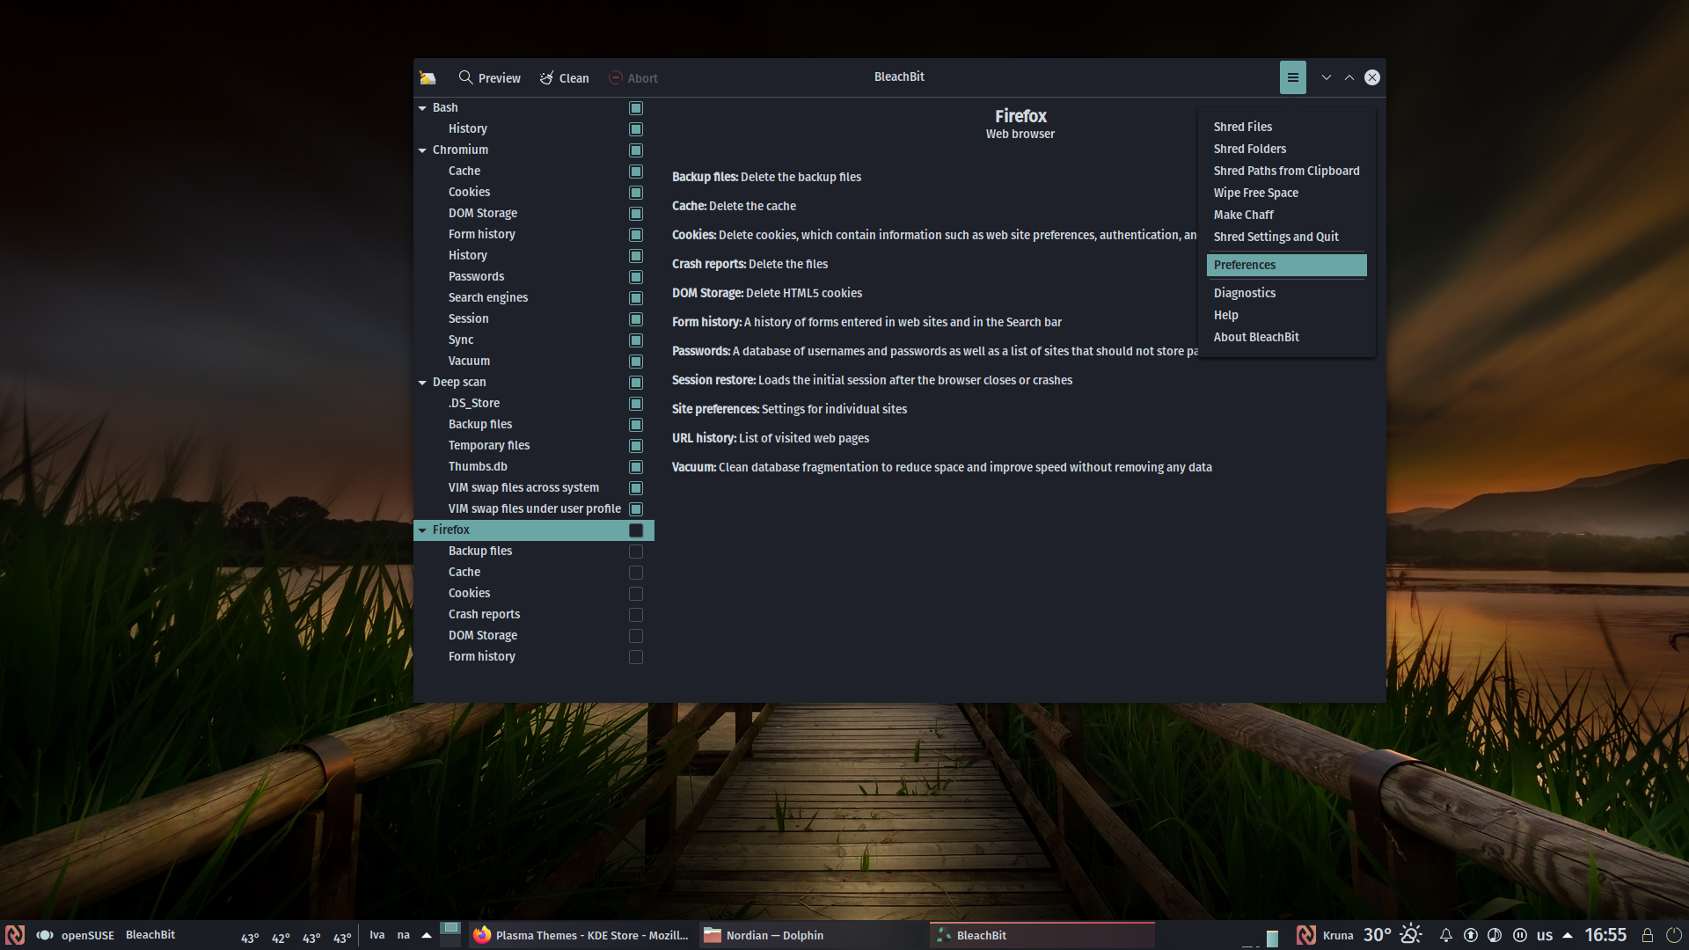Uncheck the Thumbs.db checkbox

[636, 467]
